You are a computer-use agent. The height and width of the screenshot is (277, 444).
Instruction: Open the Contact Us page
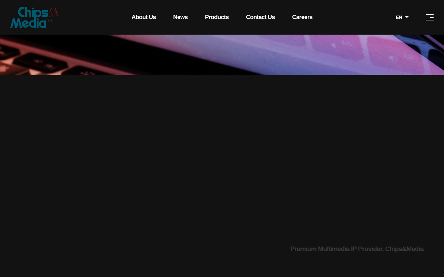point(260,17)
